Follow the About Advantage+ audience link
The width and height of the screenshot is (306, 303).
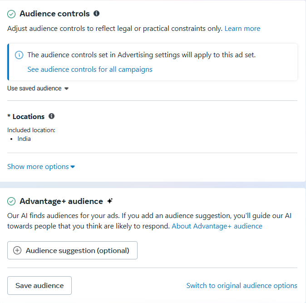tap(217, 226)
